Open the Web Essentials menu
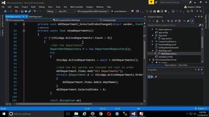The width and height of the screenshot is (209, 117). tap(76, 7)
